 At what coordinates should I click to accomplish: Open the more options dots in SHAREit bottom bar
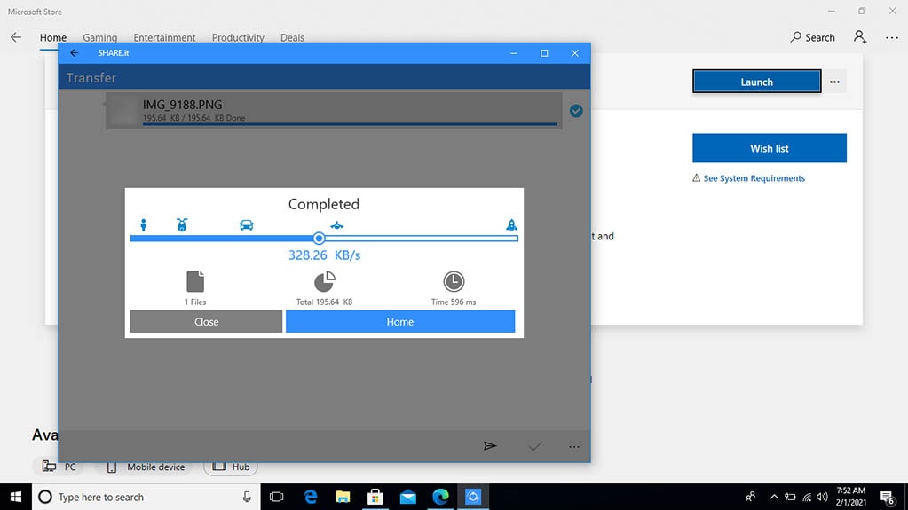point(574,446)
